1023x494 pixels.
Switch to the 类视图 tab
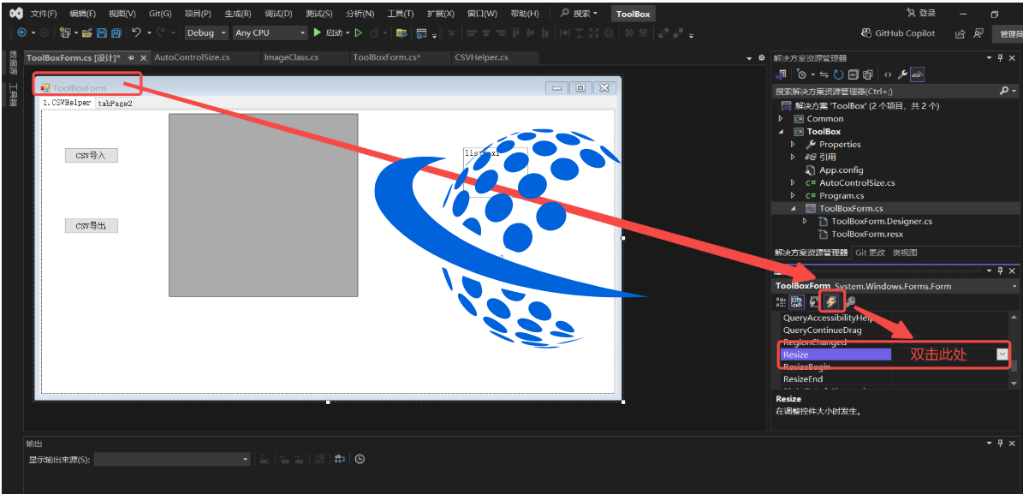click(x=905, y=253)
